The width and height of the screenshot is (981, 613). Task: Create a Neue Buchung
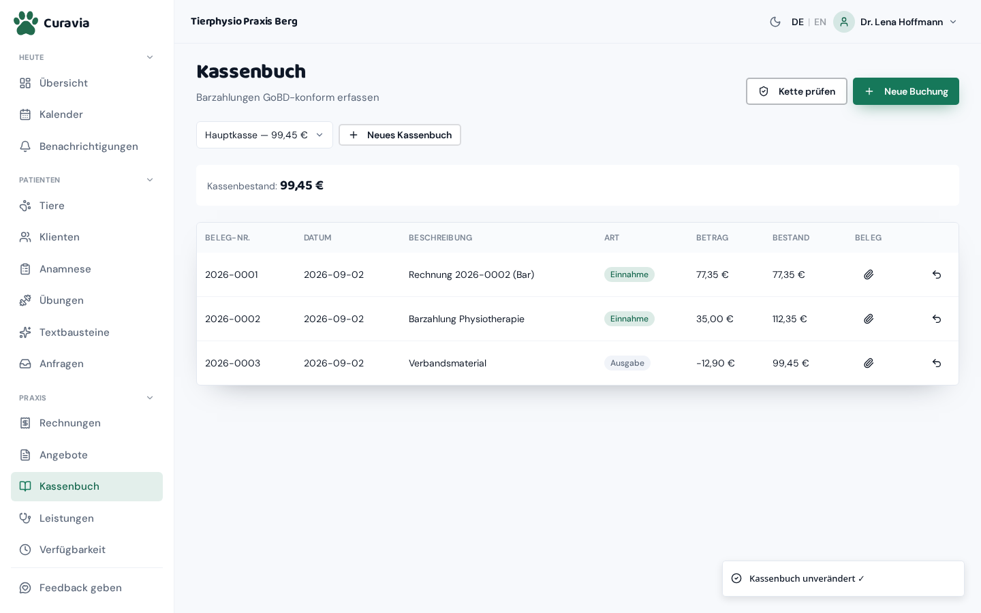(x=906, y=91)
